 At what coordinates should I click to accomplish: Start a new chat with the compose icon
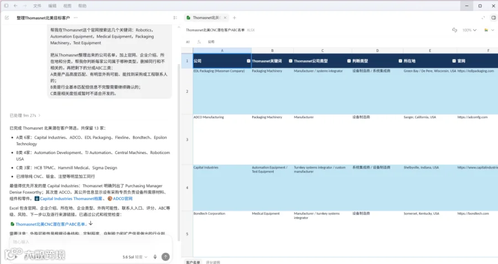pos(7,18)
